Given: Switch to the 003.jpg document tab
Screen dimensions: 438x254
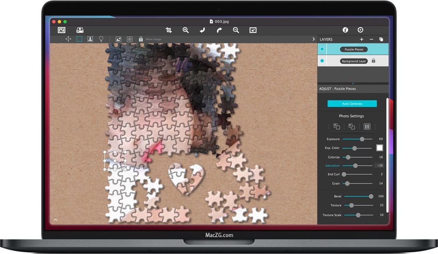Looking at the screenshot, I should point(220,21).
